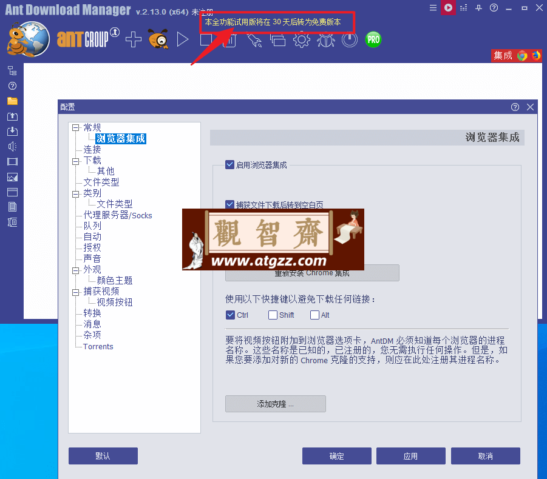
Task: Close the 配置 dialog
Action: (x=530, y=107)
